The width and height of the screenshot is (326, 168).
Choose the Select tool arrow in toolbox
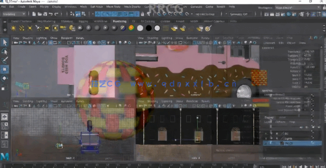coord(5,43)
